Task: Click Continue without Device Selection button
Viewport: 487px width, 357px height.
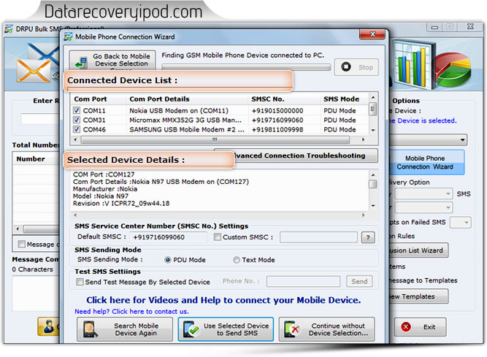Action: (326, 329)
